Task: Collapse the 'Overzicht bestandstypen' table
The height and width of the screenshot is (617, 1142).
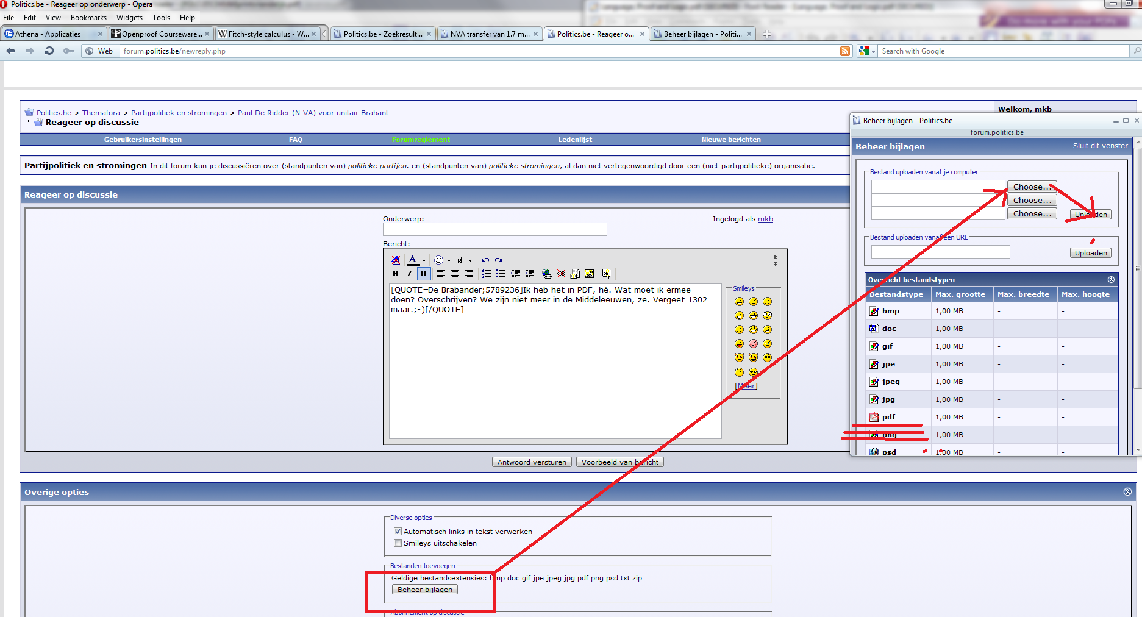Action: point(1111,280)
